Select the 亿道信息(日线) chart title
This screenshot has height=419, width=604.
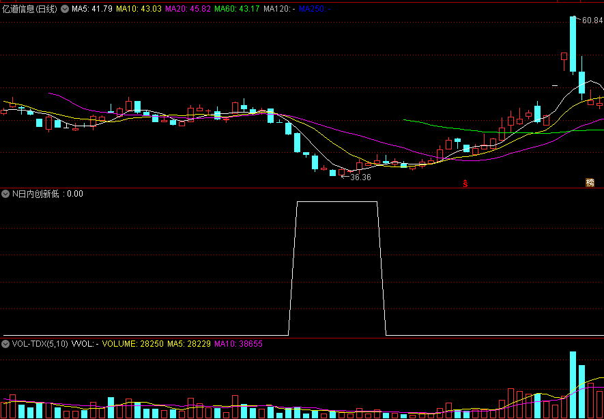29,8
